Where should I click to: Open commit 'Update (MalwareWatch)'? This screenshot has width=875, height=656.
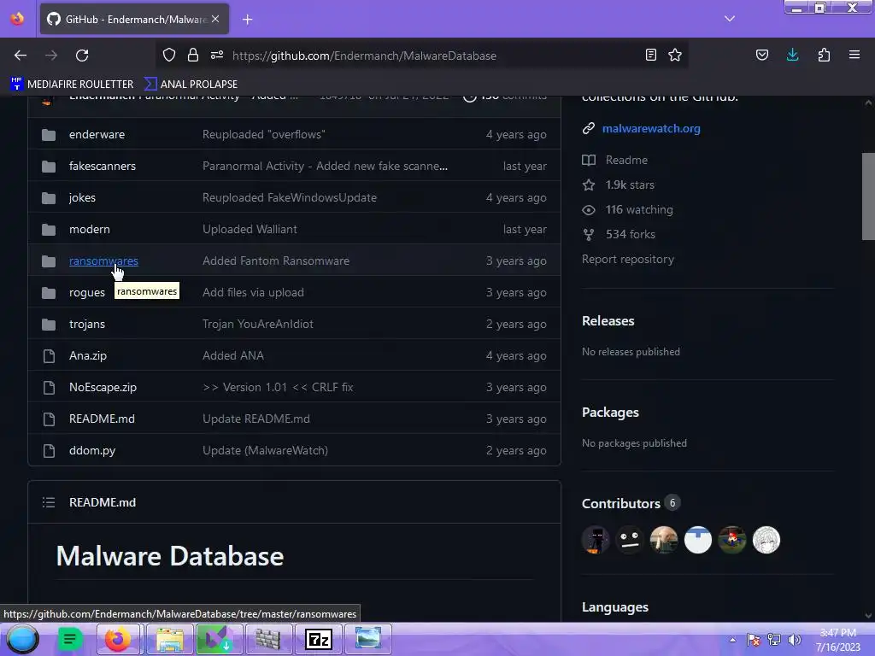(x=265, y=451)
